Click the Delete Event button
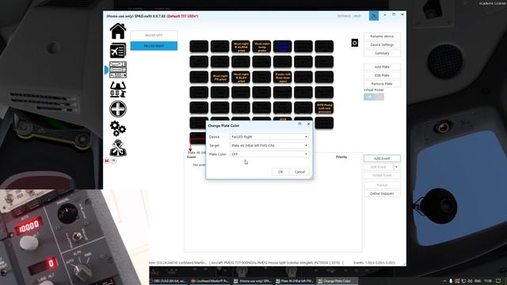This screenshot has height=285, width=507. (x=382, y=176)
